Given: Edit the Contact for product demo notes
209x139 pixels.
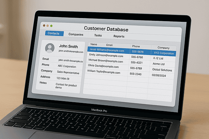Looking at the screenshot, I should tap(66, 86).
